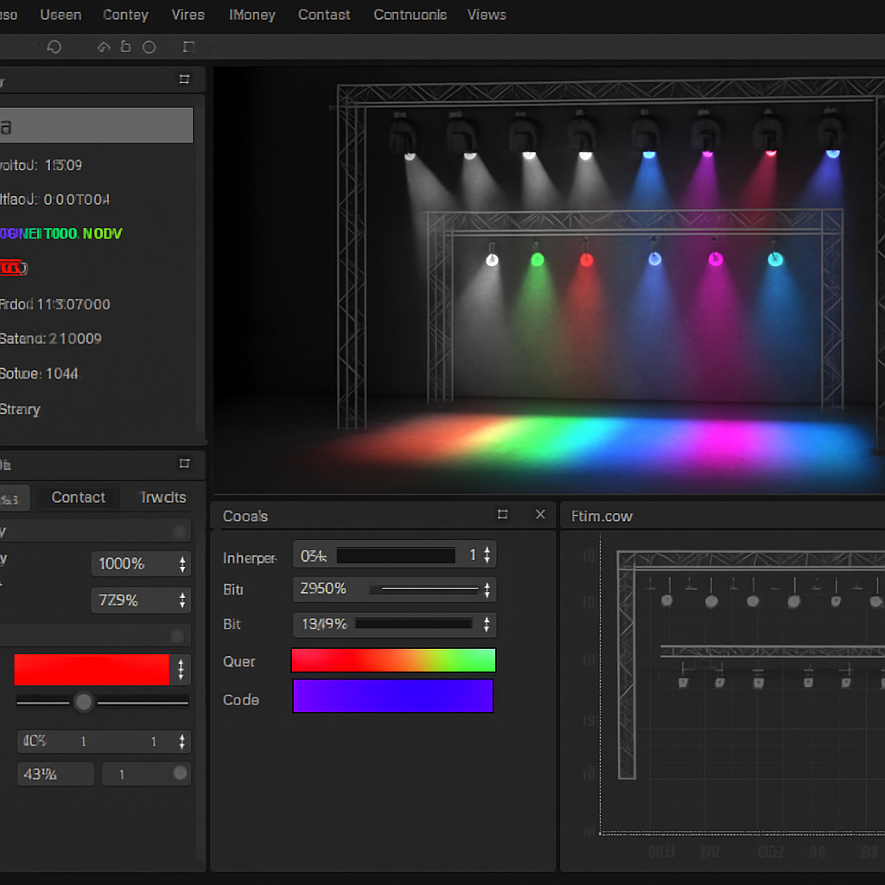The image size is (885, 885).
Task: Toggle the round switch above the 1000% field
Action: (x=180, y=530)
